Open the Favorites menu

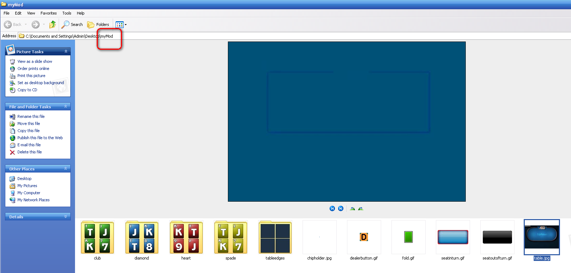coord(48,13)
